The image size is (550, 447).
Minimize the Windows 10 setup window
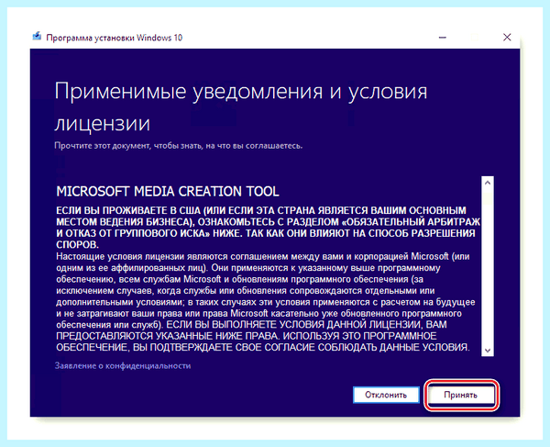coord(443,38)
